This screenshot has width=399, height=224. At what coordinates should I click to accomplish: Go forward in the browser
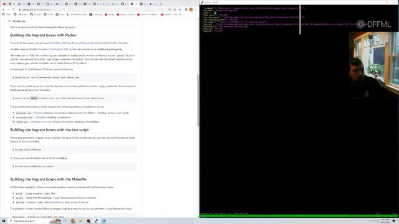(9, 10)
